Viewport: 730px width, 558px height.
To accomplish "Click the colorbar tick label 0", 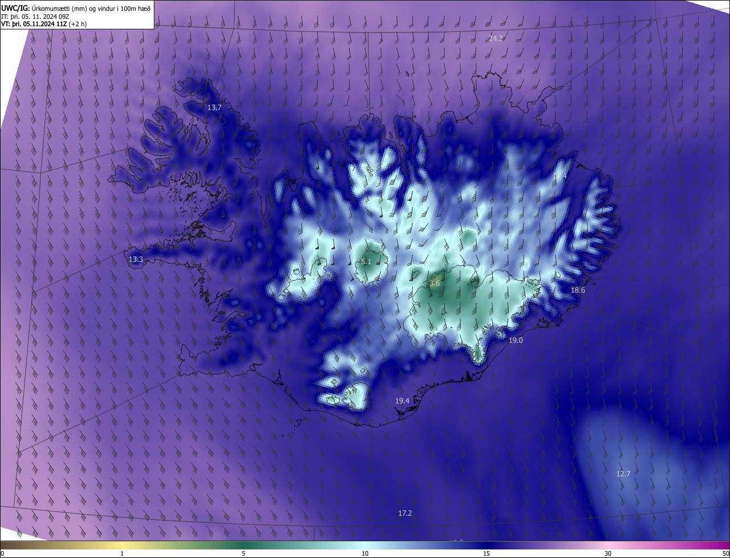I will click(x=2, y=553).
